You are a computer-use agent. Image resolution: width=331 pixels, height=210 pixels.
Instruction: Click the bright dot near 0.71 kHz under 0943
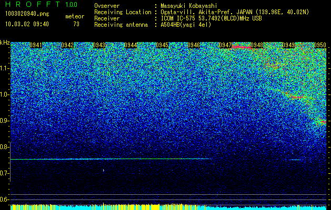pos(104,170)
